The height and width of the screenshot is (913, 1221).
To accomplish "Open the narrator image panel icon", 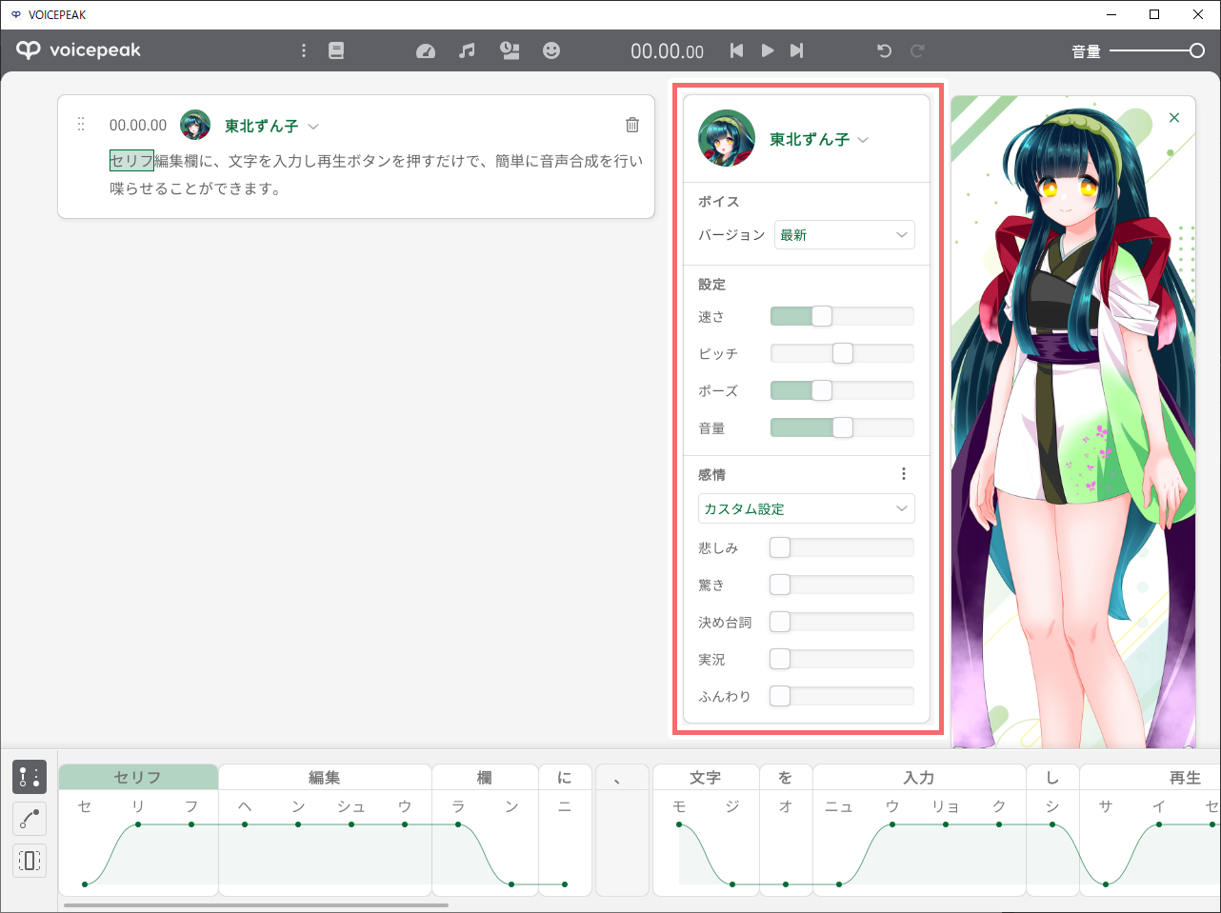I will 510,50.
